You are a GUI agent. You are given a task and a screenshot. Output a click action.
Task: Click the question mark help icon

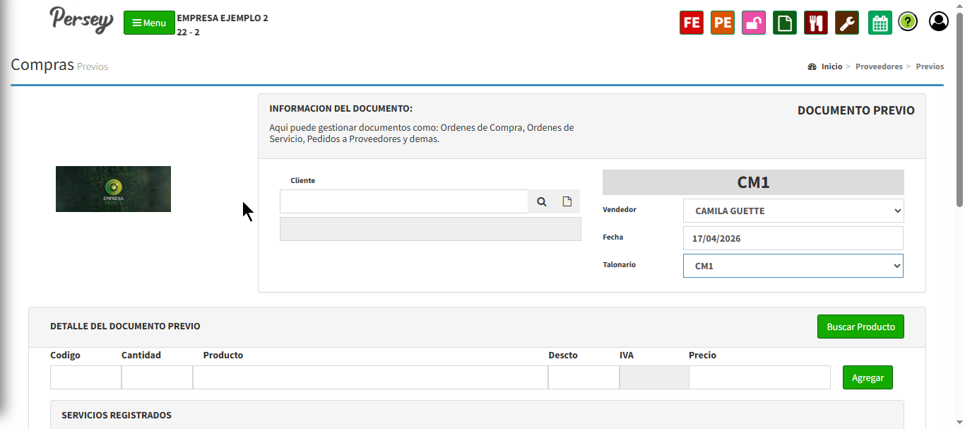[x=908, y=22]
